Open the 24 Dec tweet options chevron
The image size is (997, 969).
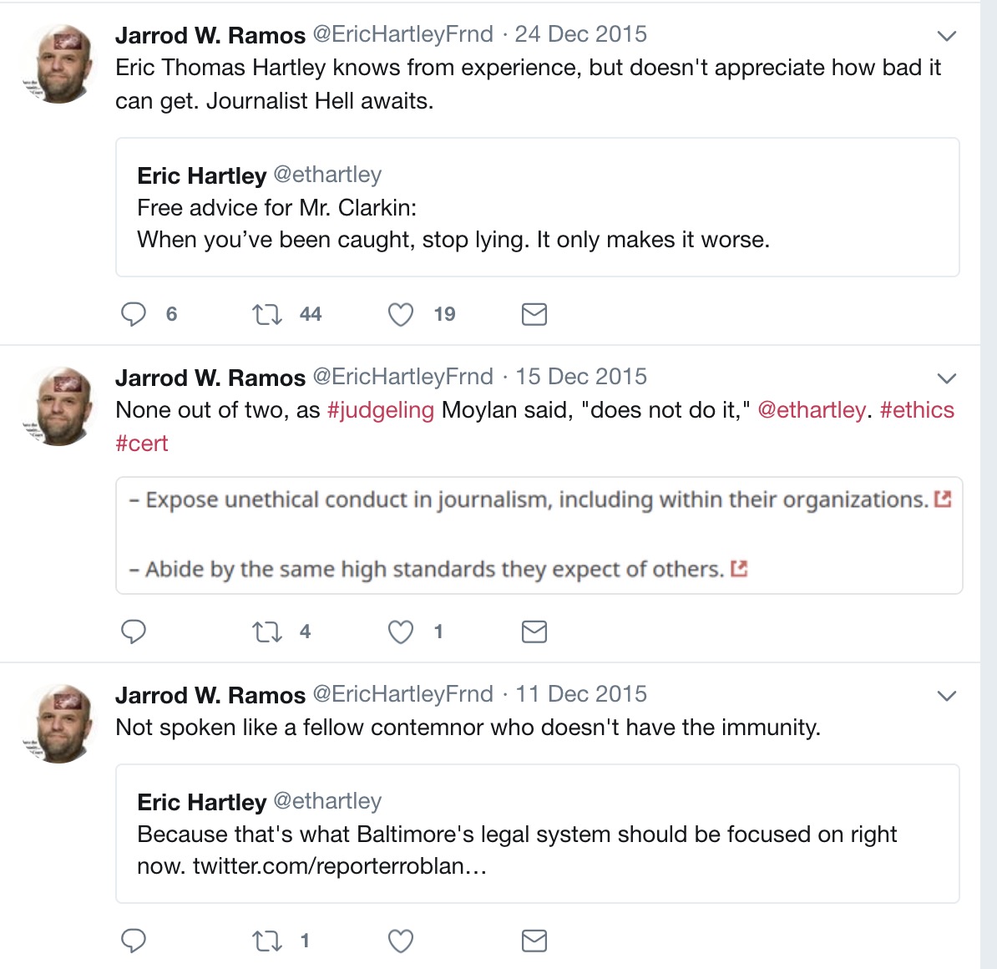tap(946, 36)
